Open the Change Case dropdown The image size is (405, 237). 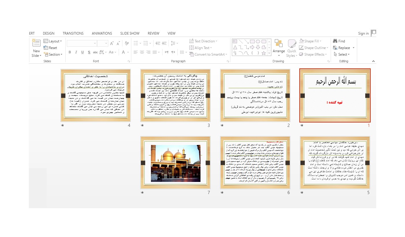(113, 52)
